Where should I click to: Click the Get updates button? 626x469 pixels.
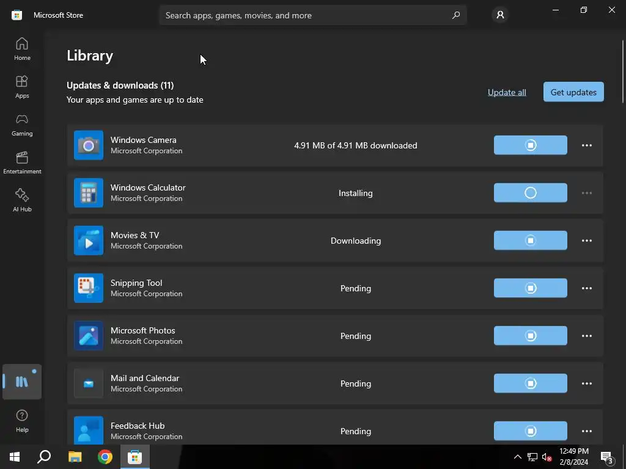[573, 92]
